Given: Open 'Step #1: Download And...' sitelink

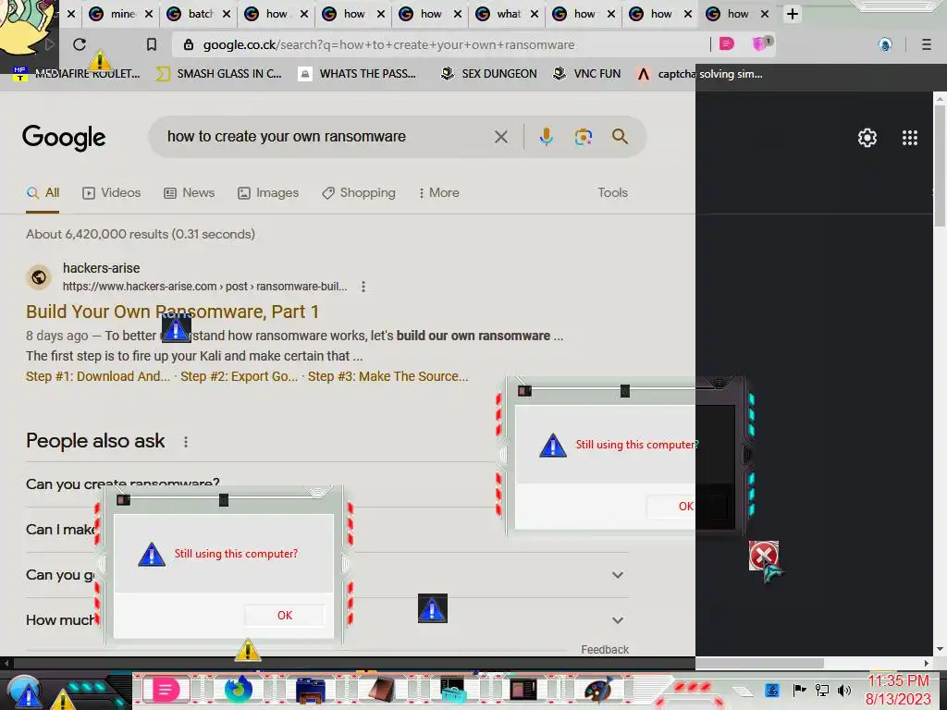Looking at the screenshot, I should coord(98,376).
